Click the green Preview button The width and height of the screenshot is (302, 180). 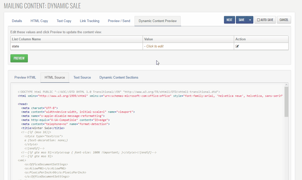click(x=19, y=58)
